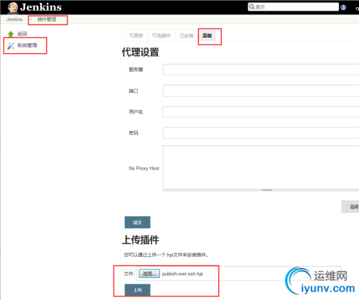359x300 pixels.
Task: Open the 可选插件 tab
Action: [162, 36]
